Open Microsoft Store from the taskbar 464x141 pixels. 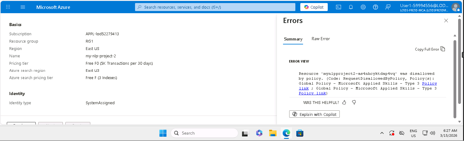(300, 133)
